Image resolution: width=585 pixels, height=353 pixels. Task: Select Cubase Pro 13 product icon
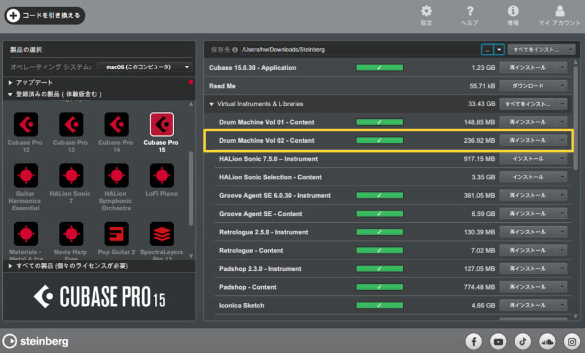pyautogui.click(x=71, y=125)
